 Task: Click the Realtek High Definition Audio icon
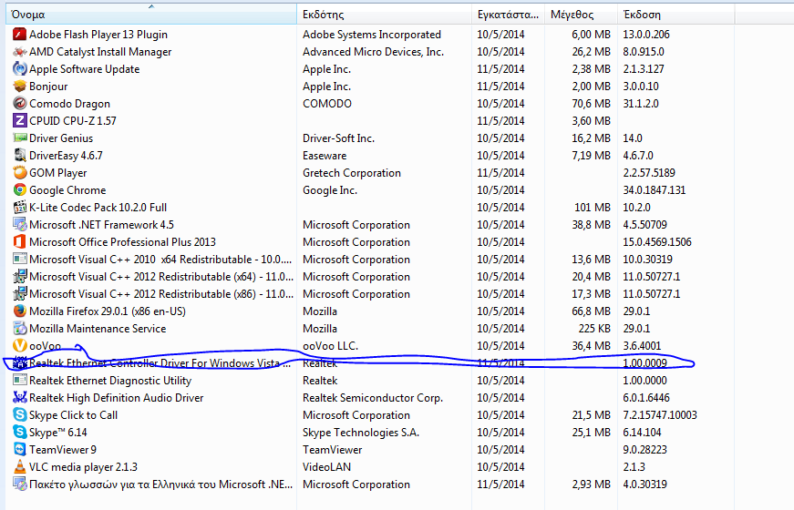point(20,397)
